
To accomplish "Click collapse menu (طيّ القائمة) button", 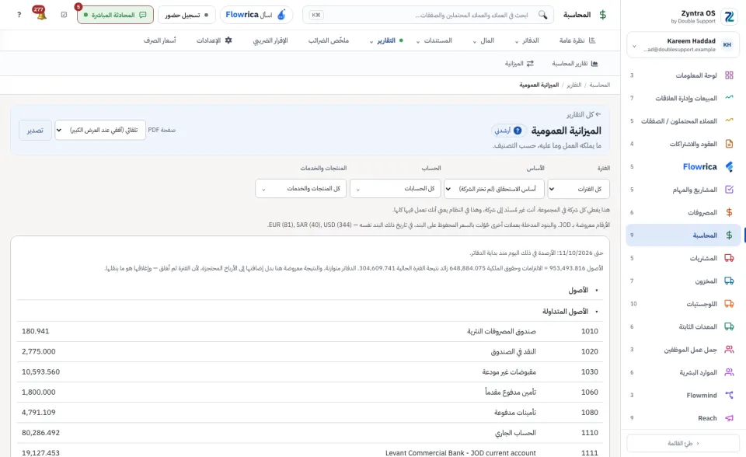I will pos(683,443).
